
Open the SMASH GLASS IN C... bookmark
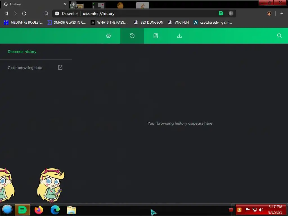[66, 22]
